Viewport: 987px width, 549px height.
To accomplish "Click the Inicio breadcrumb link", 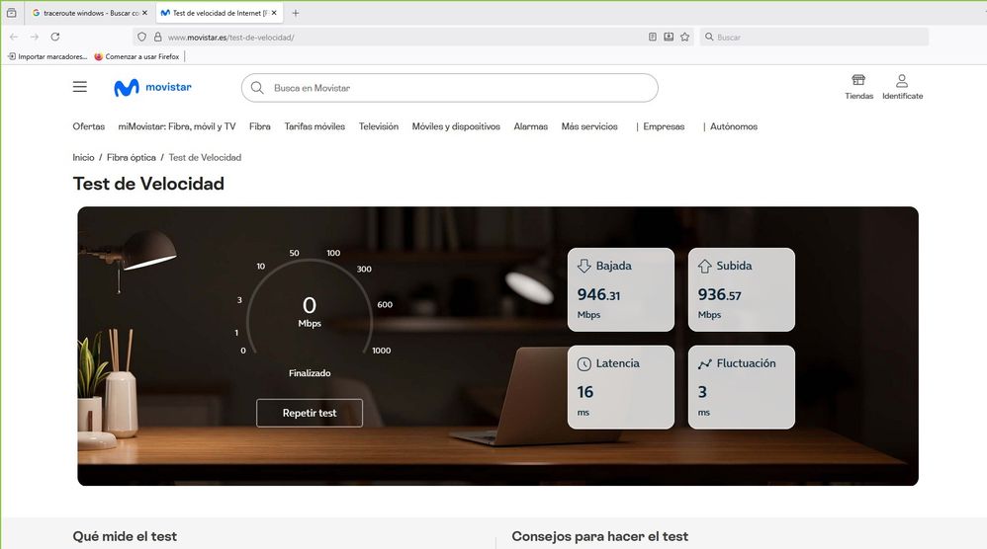I will (83, 157).
